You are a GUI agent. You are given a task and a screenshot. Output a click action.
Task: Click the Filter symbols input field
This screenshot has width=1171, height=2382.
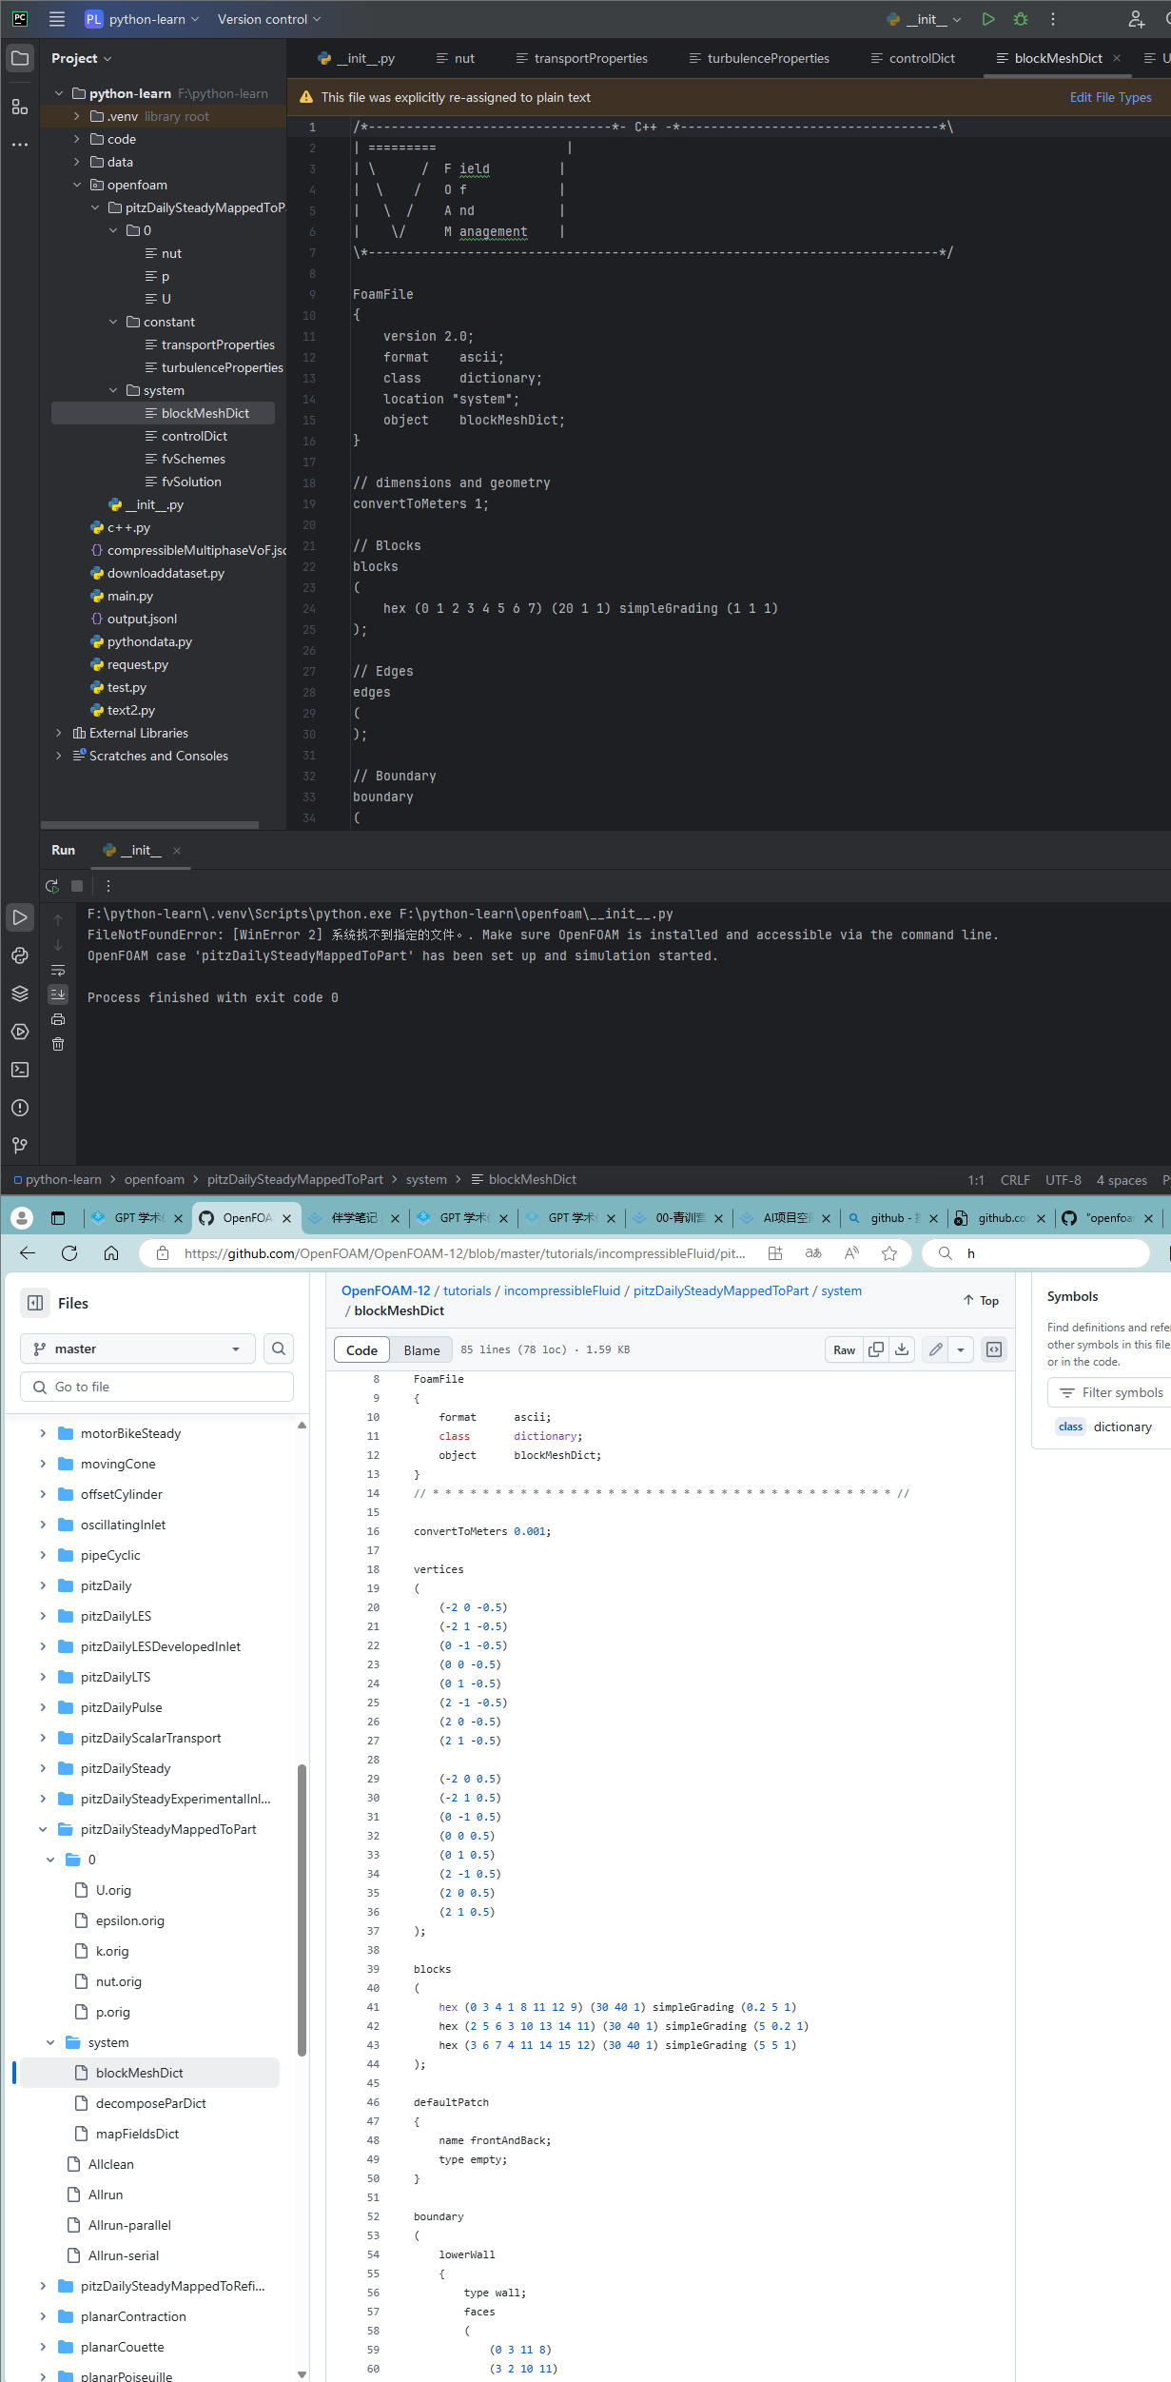[x=1109, y=1392]
